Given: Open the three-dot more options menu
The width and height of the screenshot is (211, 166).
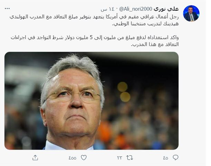Looking at the screenshot, I should coord(7,9).
